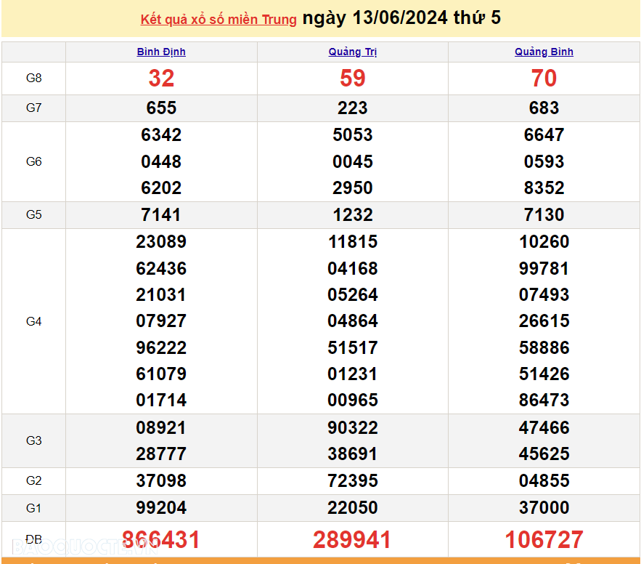641x564 pixels.
Task: Open the 'Kết quả xổ số miền Trung' link
Action: pos(218,20)
